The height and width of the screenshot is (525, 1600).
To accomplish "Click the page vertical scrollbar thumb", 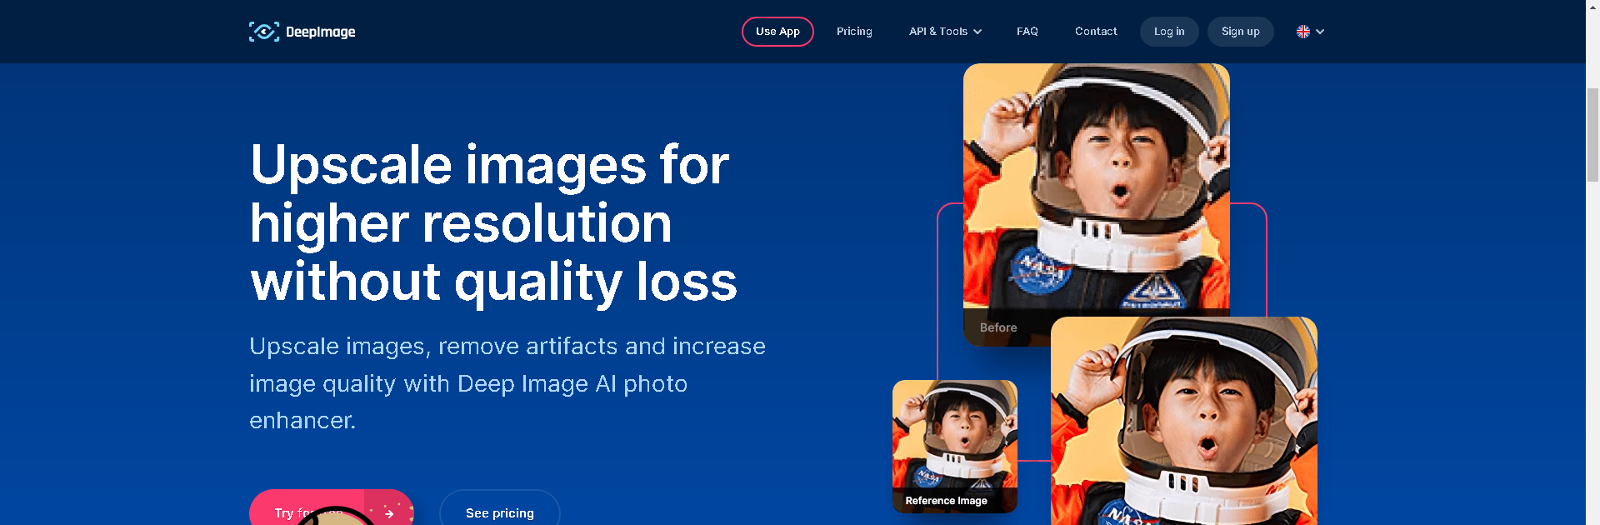I will tap(1592, 133).
